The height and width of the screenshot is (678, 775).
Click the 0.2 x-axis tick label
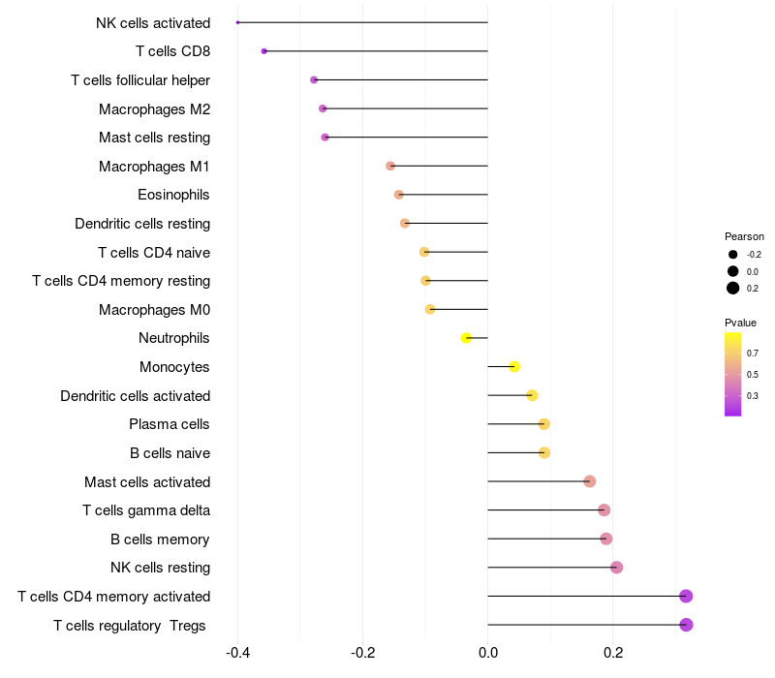point(613,653)
